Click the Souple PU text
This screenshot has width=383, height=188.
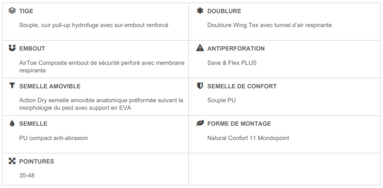point(221,101)
